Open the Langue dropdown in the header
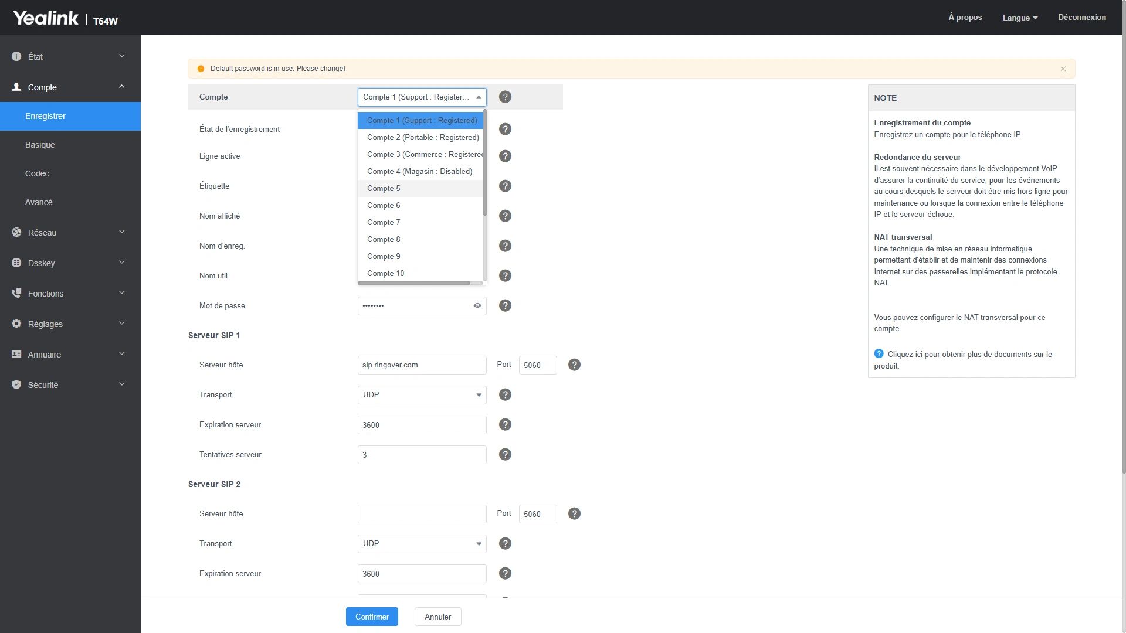Image resolution: width=1126 pixels, height=633 pixels. (x=1020, y=18)
